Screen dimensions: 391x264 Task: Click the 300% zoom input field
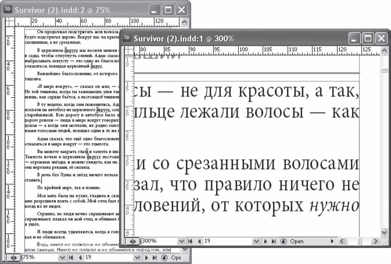tap(153, 240)
